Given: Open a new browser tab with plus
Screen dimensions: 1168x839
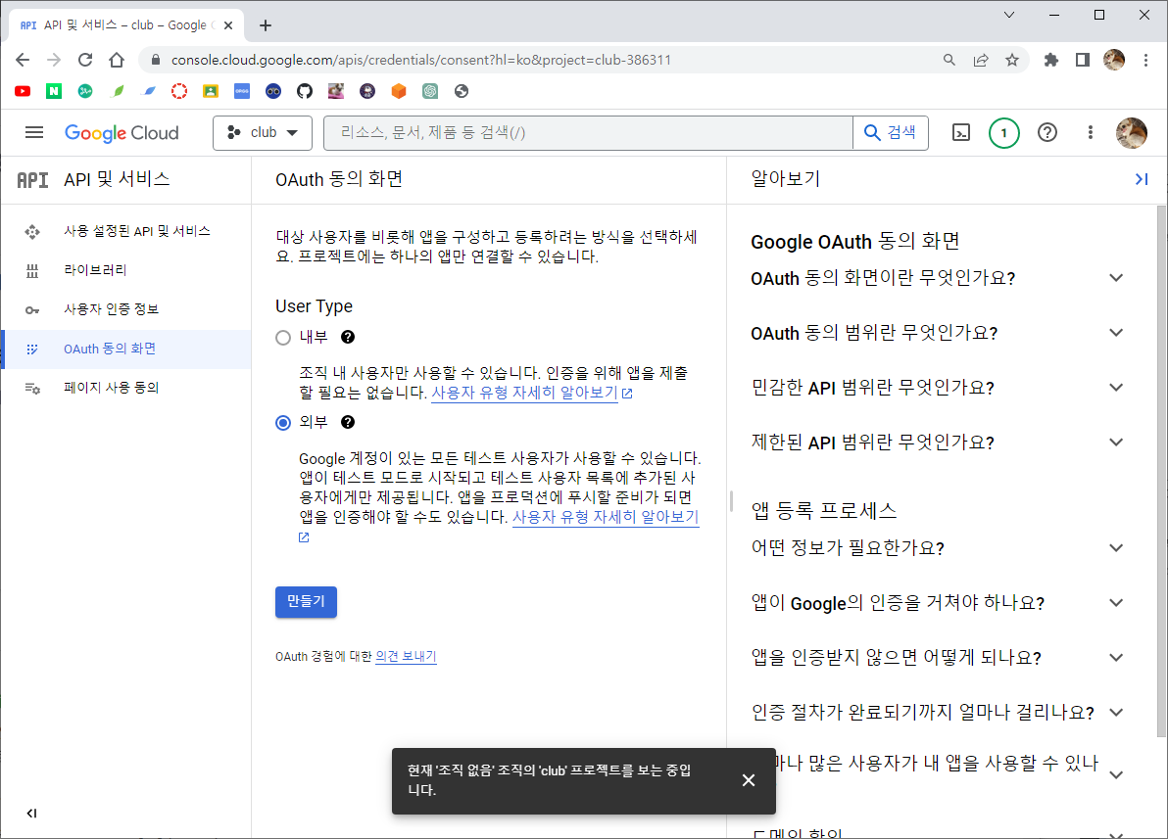Looking at the screenshot, I should [x=266, y=25].
